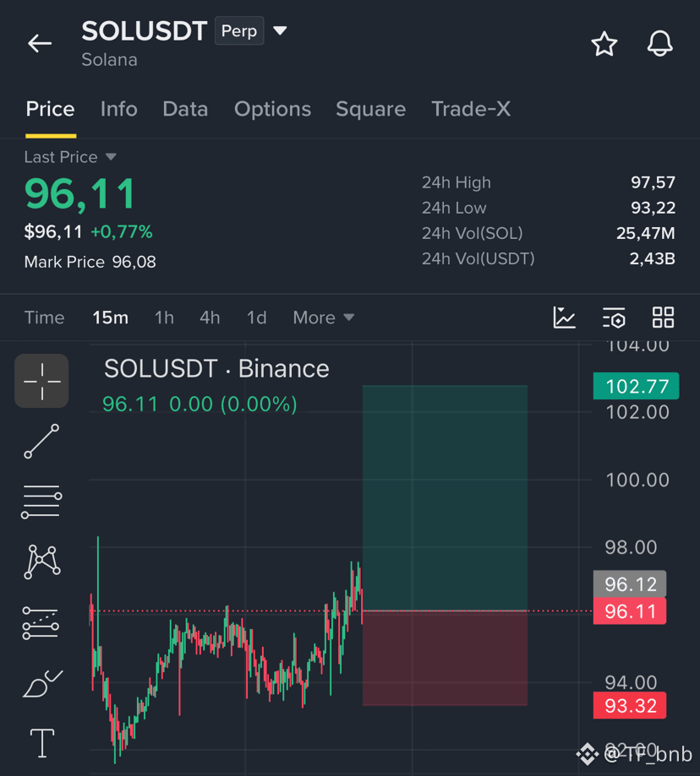Click the 24h Vol(USDT) value 2,43B

[652, 259]
